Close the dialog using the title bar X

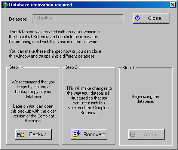pos(173,5)
